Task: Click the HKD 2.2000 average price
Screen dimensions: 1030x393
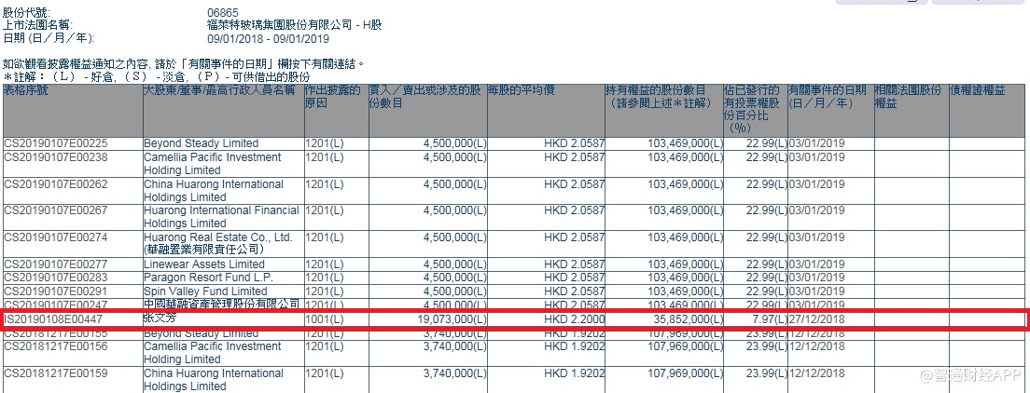Action: pyautogui.click(x=574, y=319)
